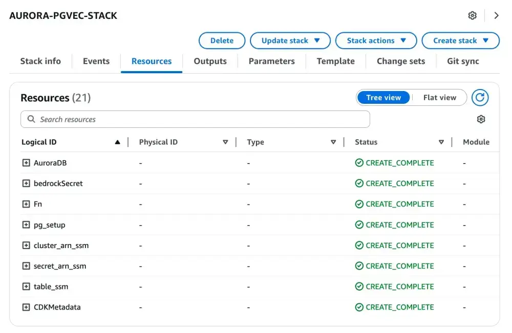Click the Status column sort arrow
The width and height of the screenshot is (512, 333).
[x=441, y=142]
